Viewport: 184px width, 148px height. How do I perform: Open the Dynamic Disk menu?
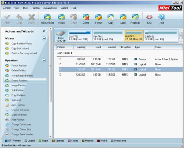coord(50,8)
